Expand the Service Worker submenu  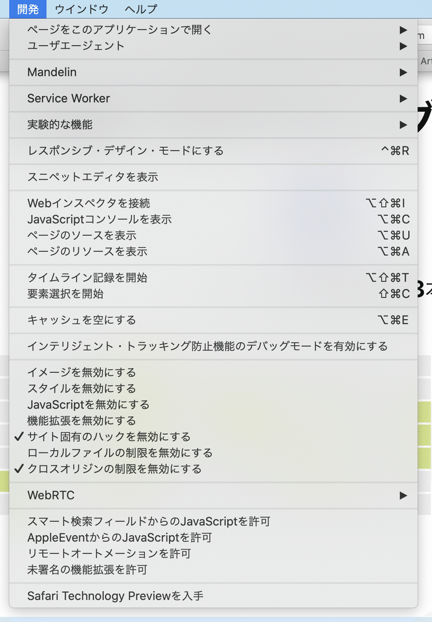[213, 98]
